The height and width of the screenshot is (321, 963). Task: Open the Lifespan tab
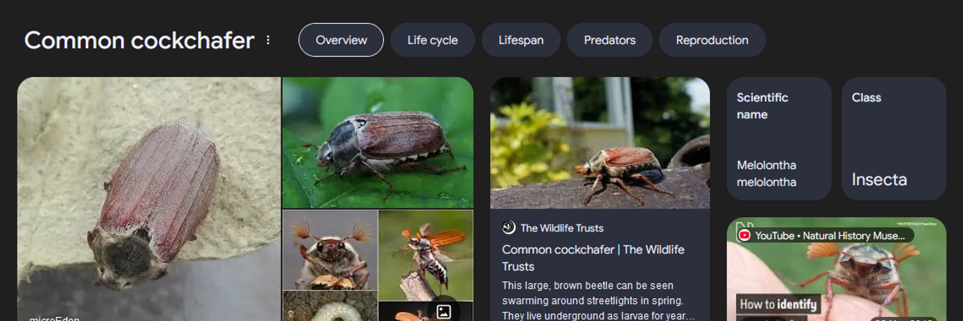click(521, 40)
